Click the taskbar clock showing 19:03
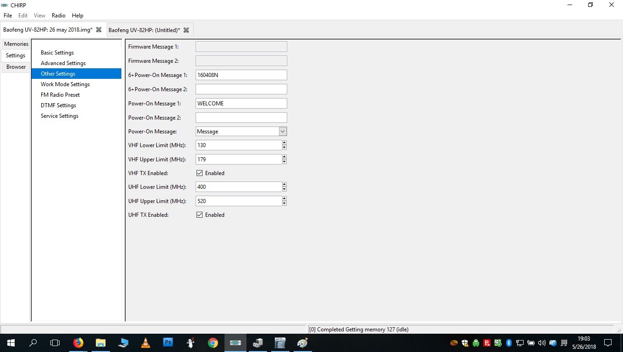This screenshot has width=623, height=352. 583,342
